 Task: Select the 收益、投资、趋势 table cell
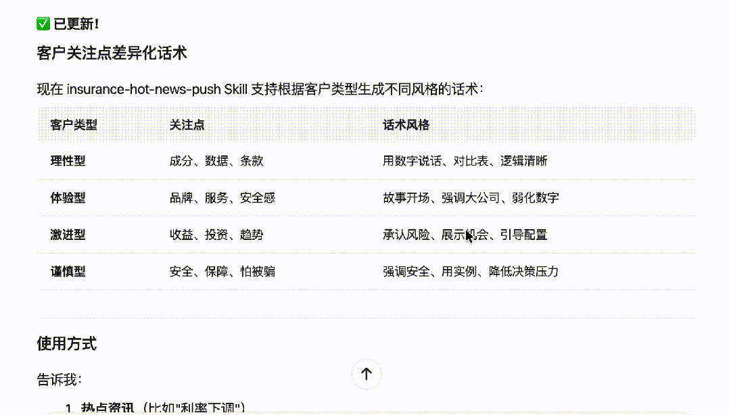(x=216, y=235)
